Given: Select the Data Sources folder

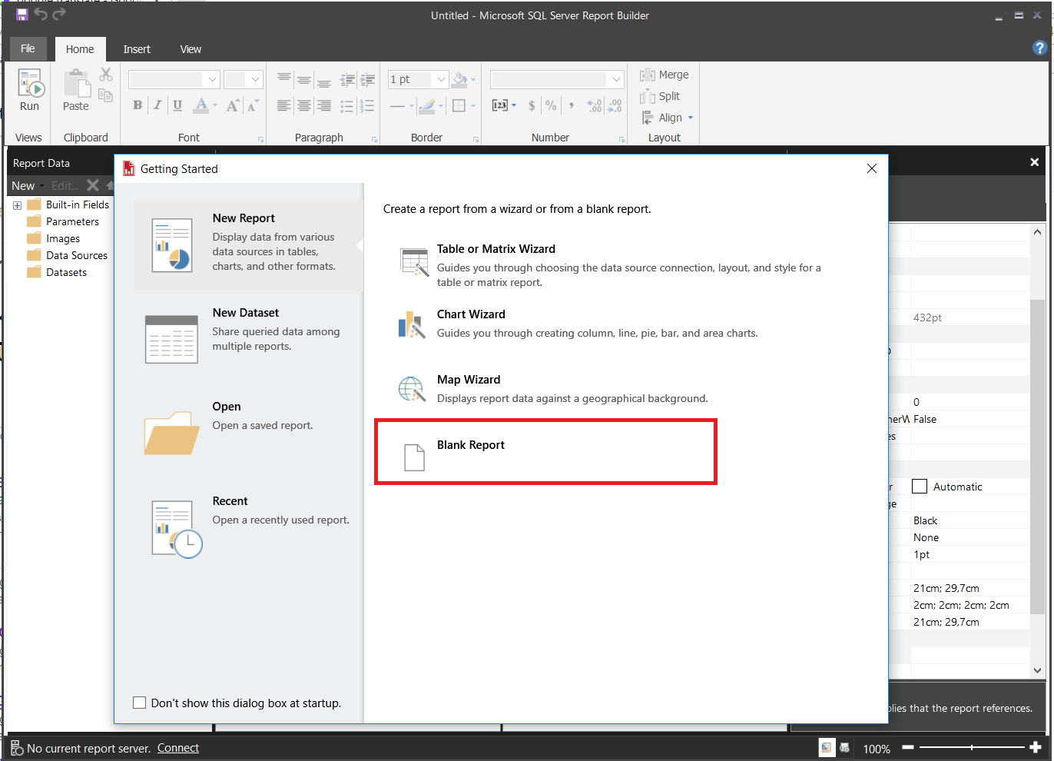Looking at the screenshot, I should pyautogui.click(x=67, y=255).
